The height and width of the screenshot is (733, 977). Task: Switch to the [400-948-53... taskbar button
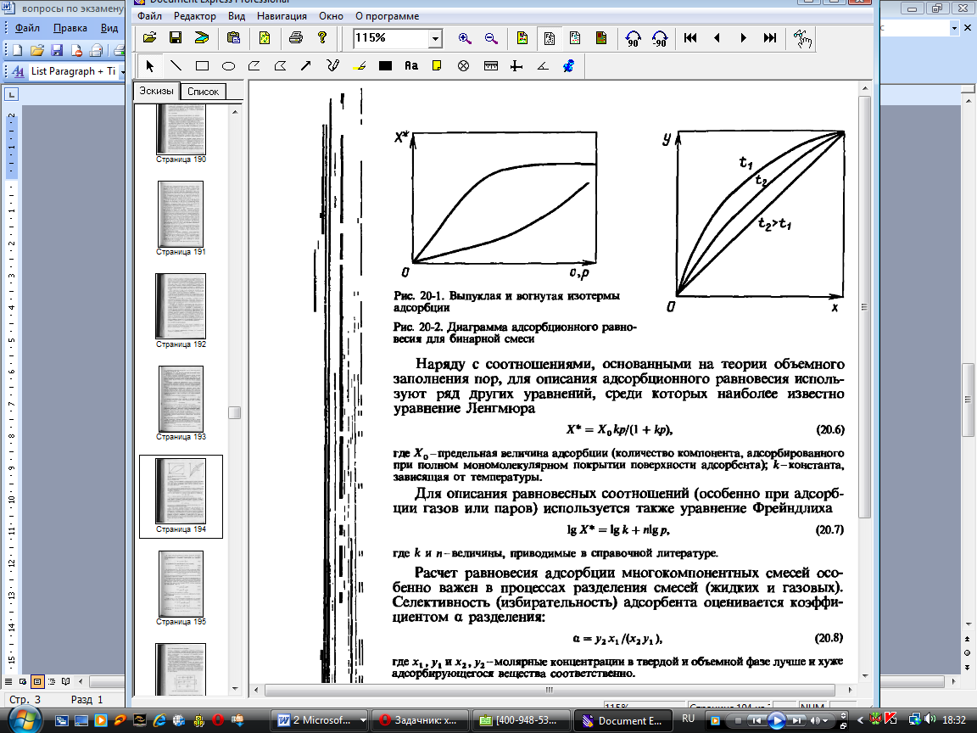520,720
